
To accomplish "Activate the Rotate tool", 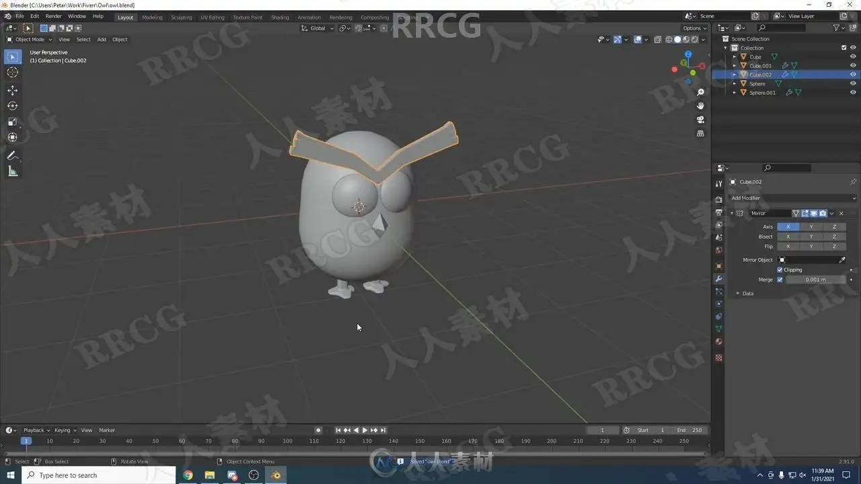I will pos(12,106).
